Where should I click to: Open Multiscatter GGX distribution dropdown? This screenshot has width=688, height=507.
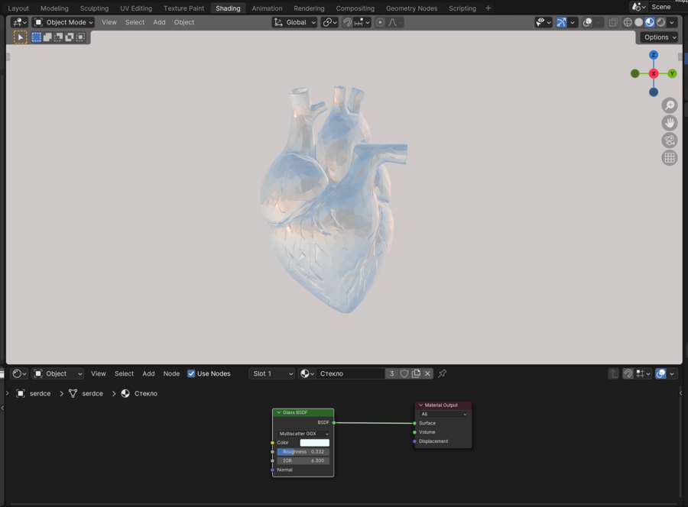point(303,434)
